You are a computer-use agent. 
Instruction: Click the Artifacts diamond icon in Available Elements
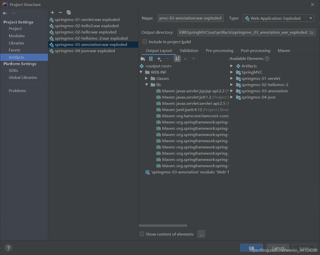point(238,66)
